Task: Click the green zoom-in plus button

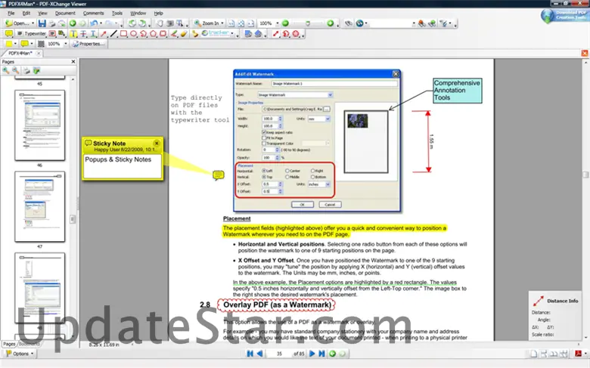Action: coord(330,23)
